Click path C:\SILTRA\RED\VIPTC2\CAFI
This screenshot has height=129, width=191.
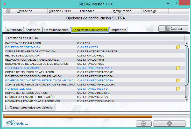pyautogui.click(x=95, y=72)
